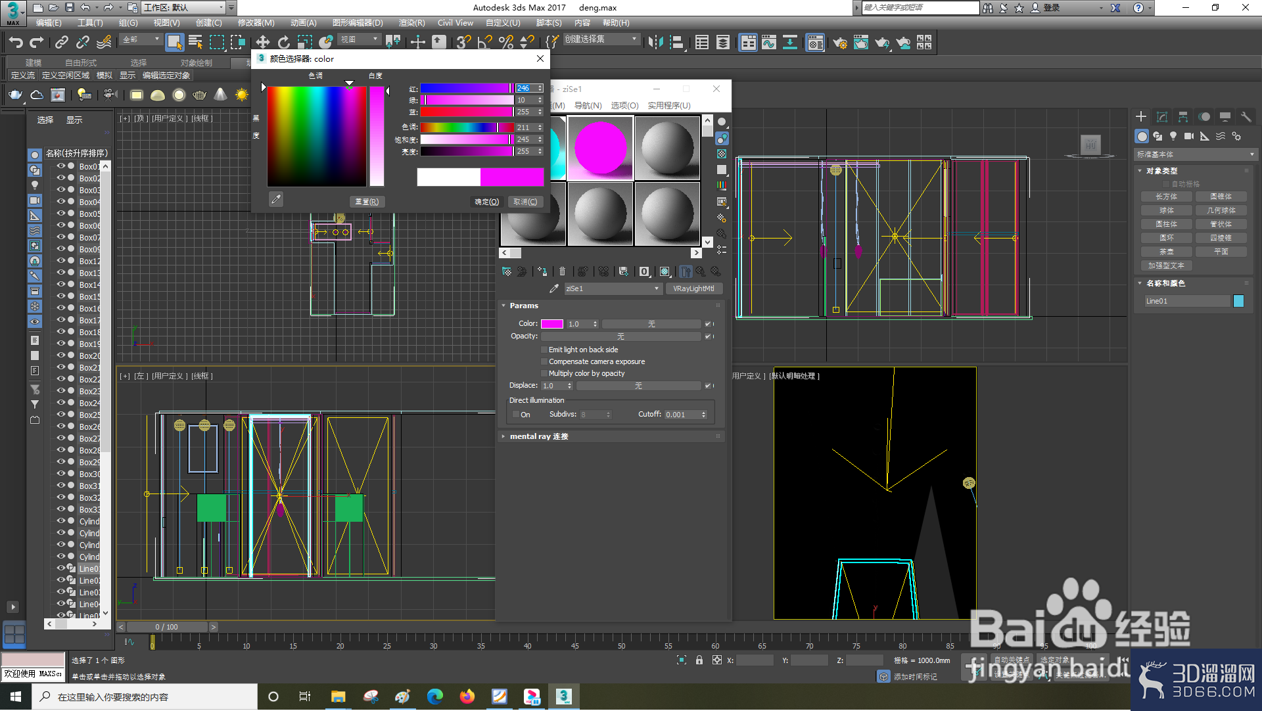Open the Hierarchy tab in command panel
The image size is (1262, 711).
tap(1183, 116)
